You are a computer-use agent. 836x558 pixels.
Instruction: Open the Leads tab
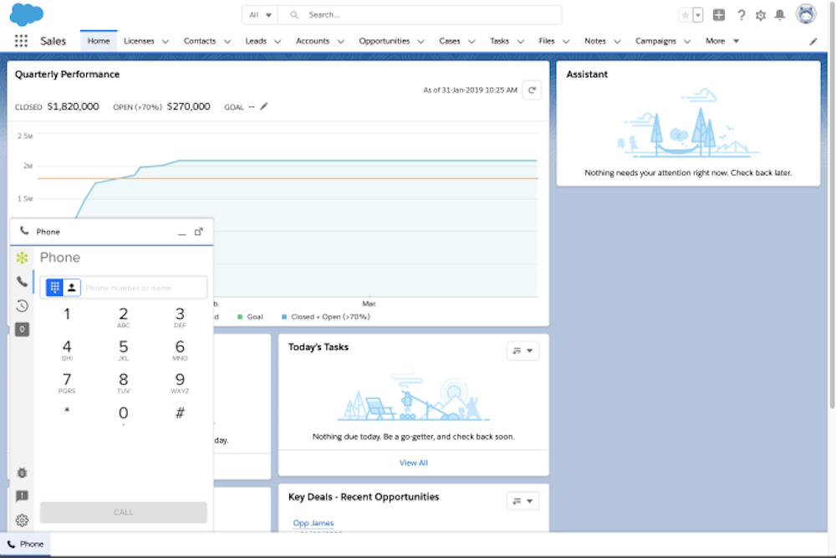255,41
